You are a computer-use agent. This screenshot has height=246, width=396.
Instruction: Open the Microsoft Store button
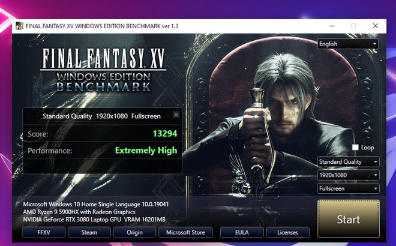pyautogui.click(x=185, y=232)
